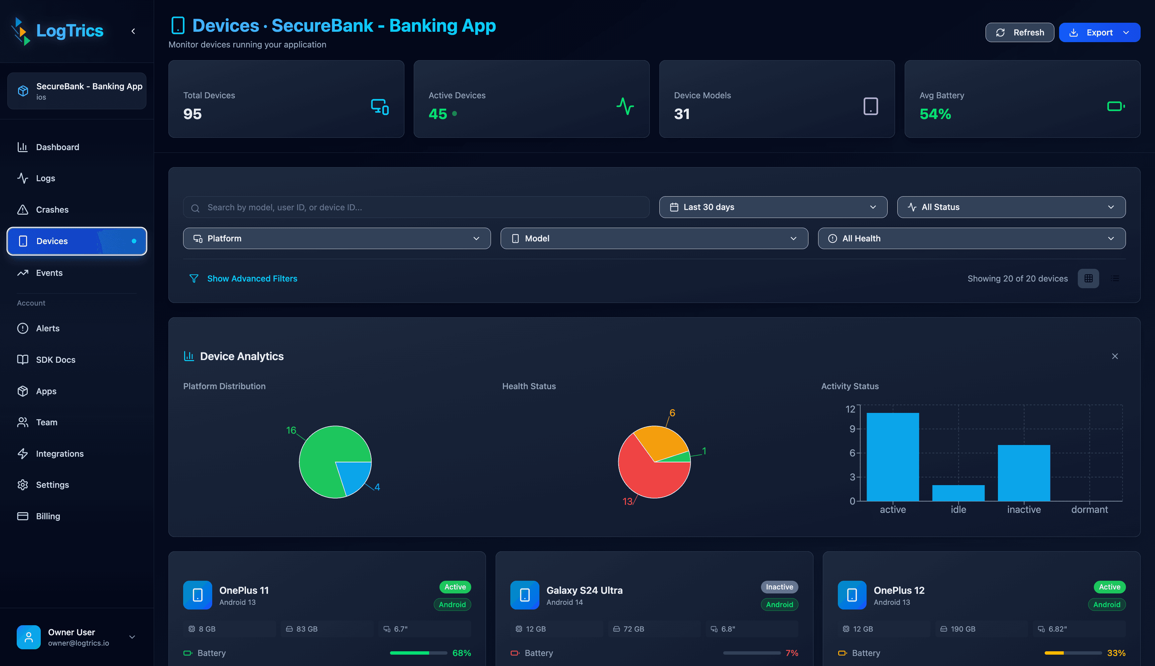Image resolution: width=1155 pixels, height=666 pixels.
Task: Open the All Health filter dropdown
Action: [972, 238]
